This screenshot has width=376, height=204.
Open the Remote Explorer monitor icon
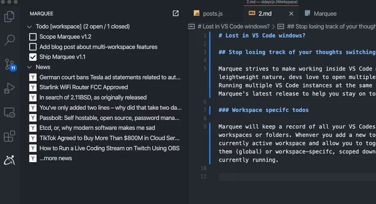(9, 112)
